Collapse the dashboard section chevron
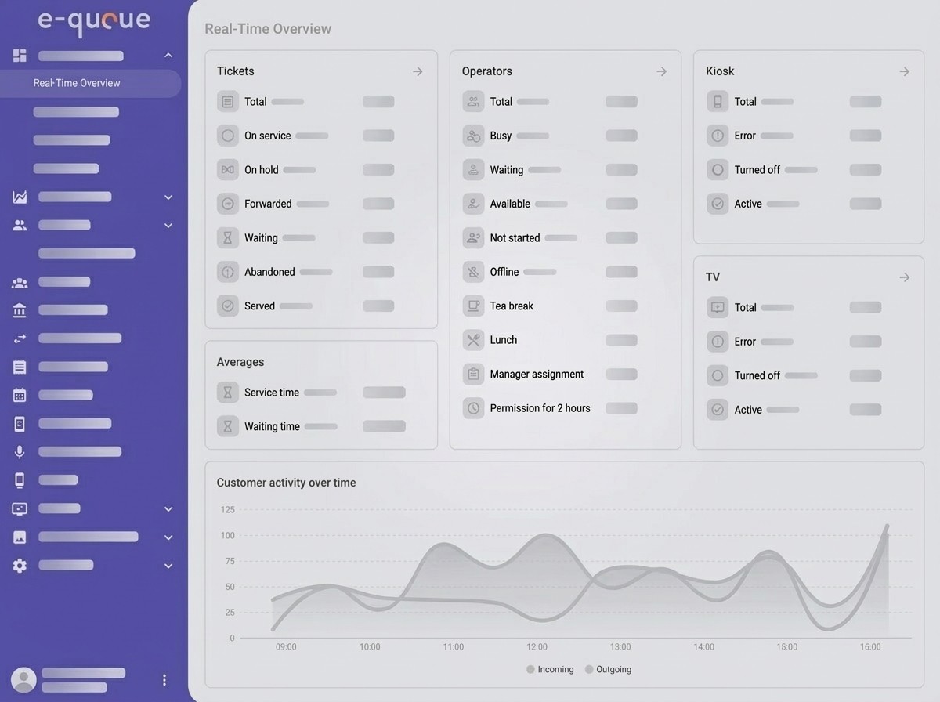Screen dimensions: 940x702 coord(168,56)
